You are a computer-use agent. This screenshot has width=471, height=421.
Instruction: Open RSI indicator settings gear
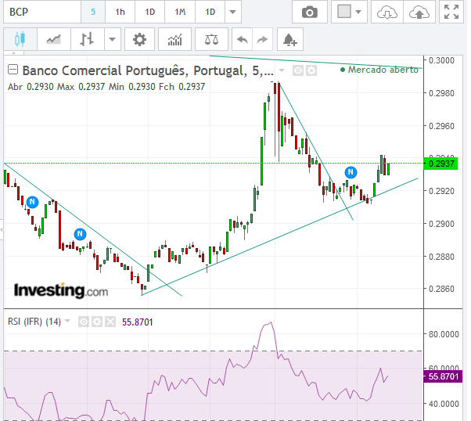[97, 322]
